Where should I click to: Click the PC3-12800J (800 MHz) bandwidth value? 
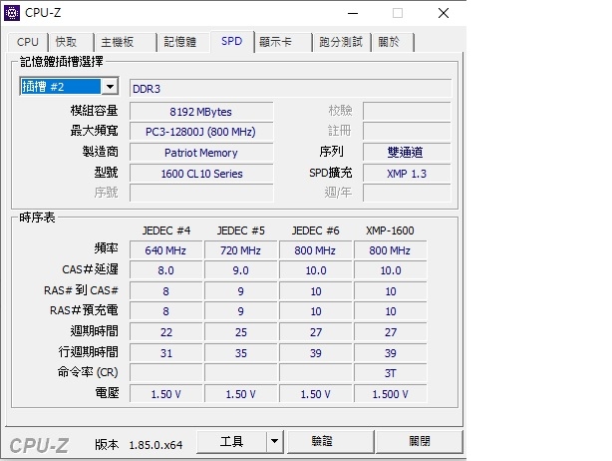[x=201, y=132]
